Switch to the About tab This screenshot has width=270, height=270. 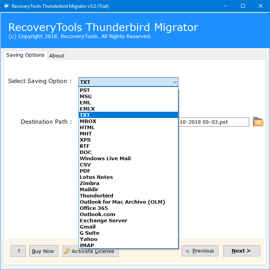pos(57,55)
